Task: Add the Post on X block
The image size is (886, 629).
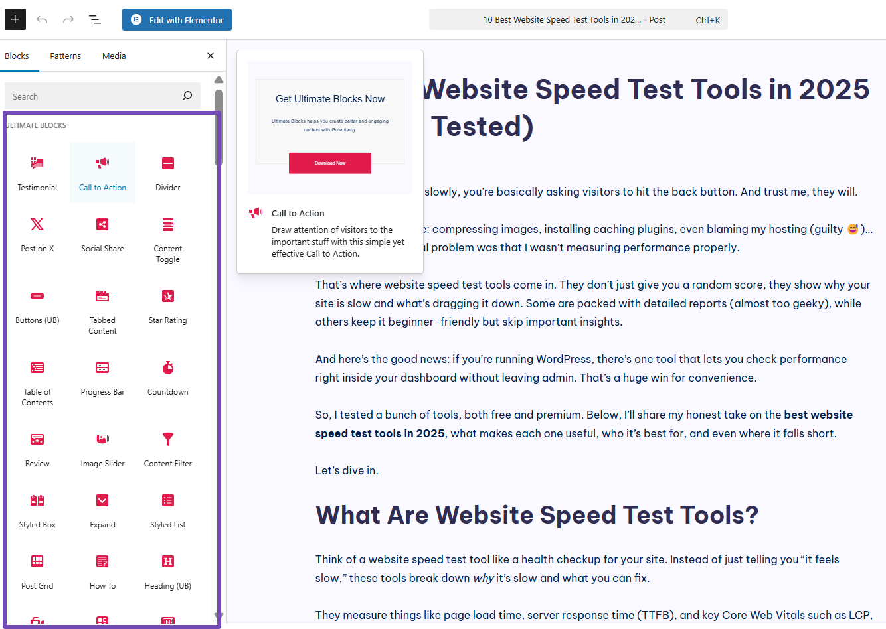Action: click(x=37, y=234)
